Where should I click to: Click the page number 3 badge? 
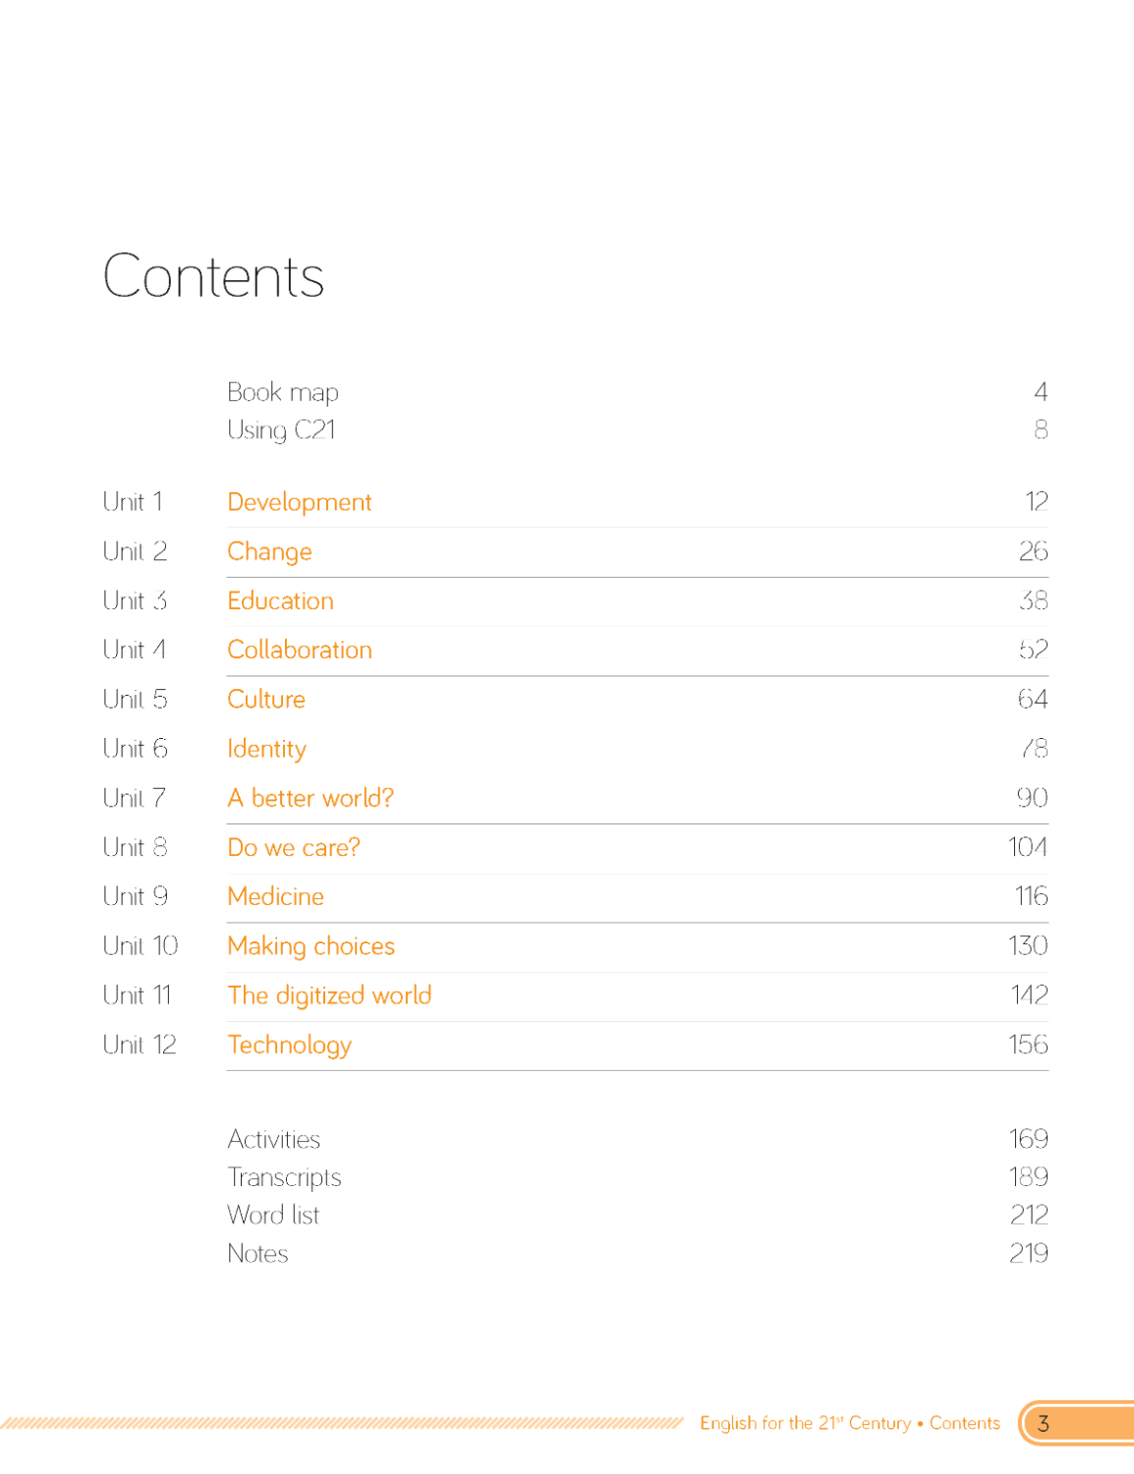(1044, 1423)
